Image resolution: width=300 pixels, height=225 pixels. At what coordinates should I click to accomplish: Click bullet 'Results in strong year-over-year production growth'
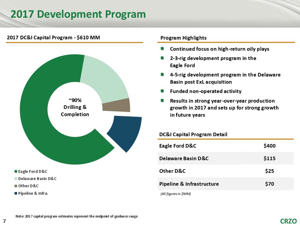(224, 108)
